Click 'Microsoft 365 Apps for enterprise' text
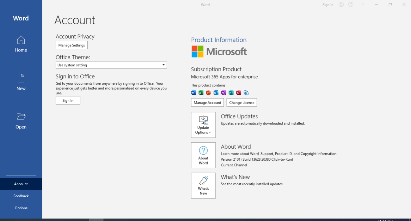 [x=224, y=77]
